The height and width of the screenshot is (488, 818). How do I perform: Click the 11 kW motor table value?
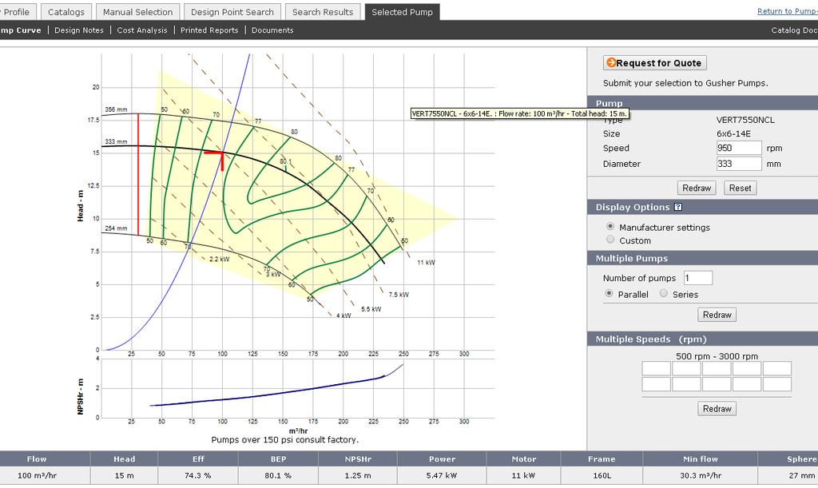click(x=523, y=475)
